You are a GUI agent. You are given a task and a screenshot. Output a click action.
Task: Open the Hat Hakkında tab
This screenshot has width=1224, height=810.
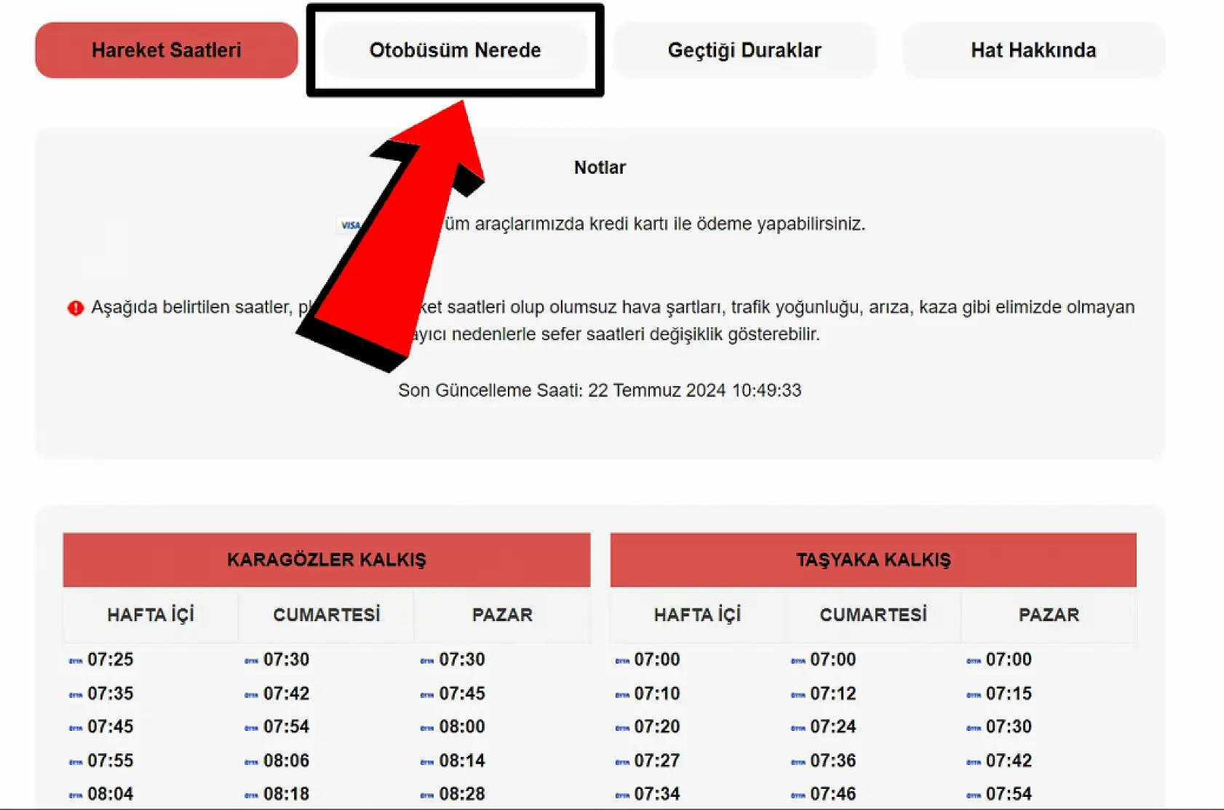1034,49
